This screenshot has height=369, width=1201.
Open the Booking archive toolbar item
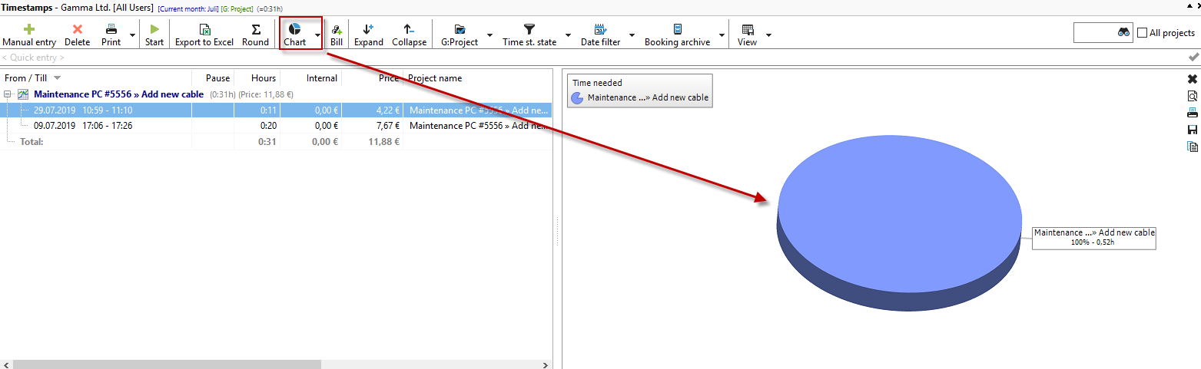click(x=677, y=34)
